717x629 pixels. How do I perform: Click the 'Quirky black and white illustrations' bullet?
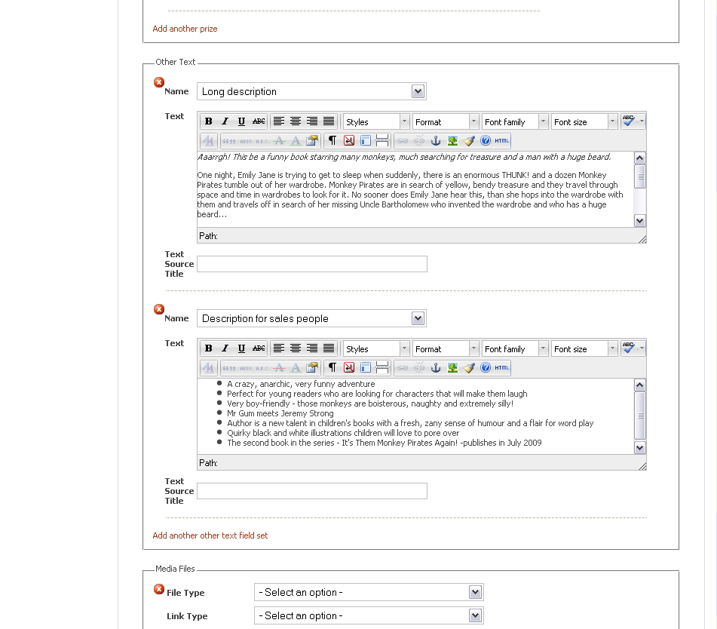(343, 433)
